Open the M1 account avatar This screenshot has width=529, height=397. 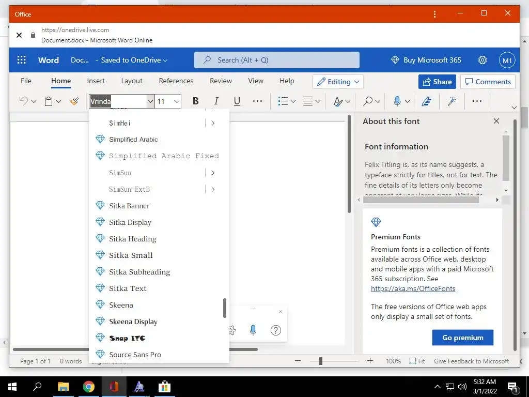coord(507,60)
